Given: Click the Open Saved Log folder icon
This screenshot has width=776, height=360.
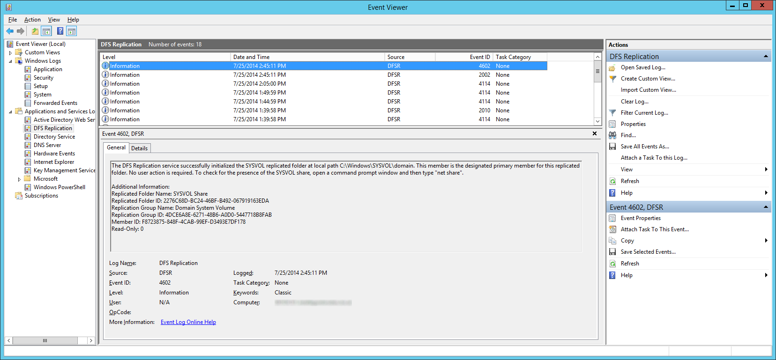Looking at the screenshot, I should click(612, 67).
